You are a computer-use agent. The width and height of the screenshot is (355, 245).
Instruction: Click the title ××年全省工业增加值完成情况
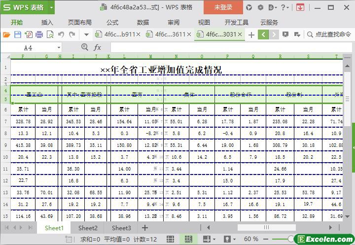pos(161,70)
